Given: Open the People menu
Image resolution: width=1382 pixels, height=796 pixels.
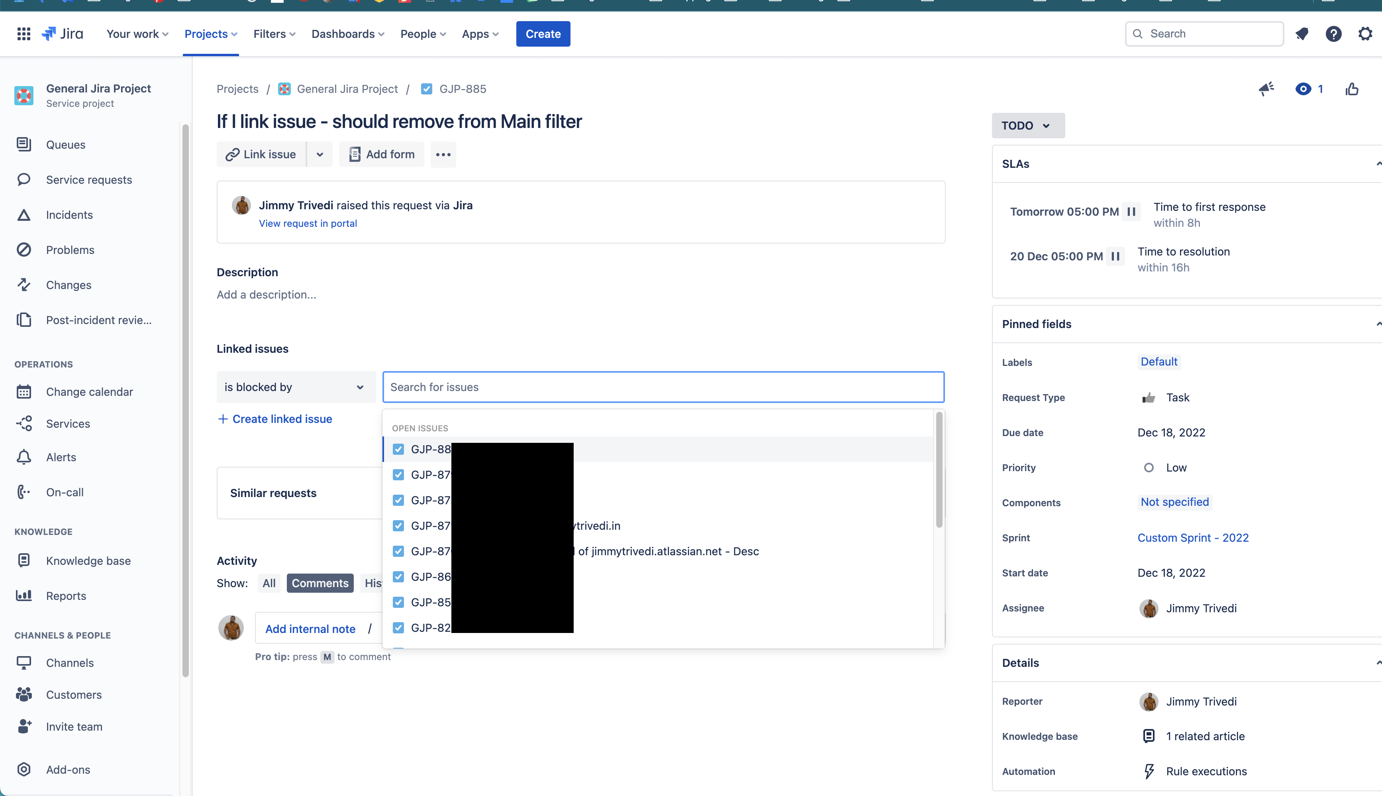Looking at the screenshot, I should [423, 34].
